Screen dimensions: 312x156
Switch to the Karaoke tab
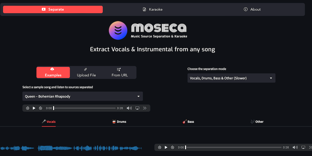pyautogui.click(x=153, y=9)
